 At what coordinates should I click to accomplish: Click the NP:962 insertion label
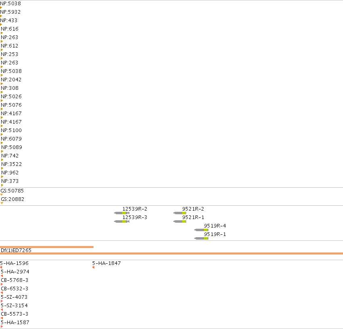pyautogui.click(x=10, y=173)
